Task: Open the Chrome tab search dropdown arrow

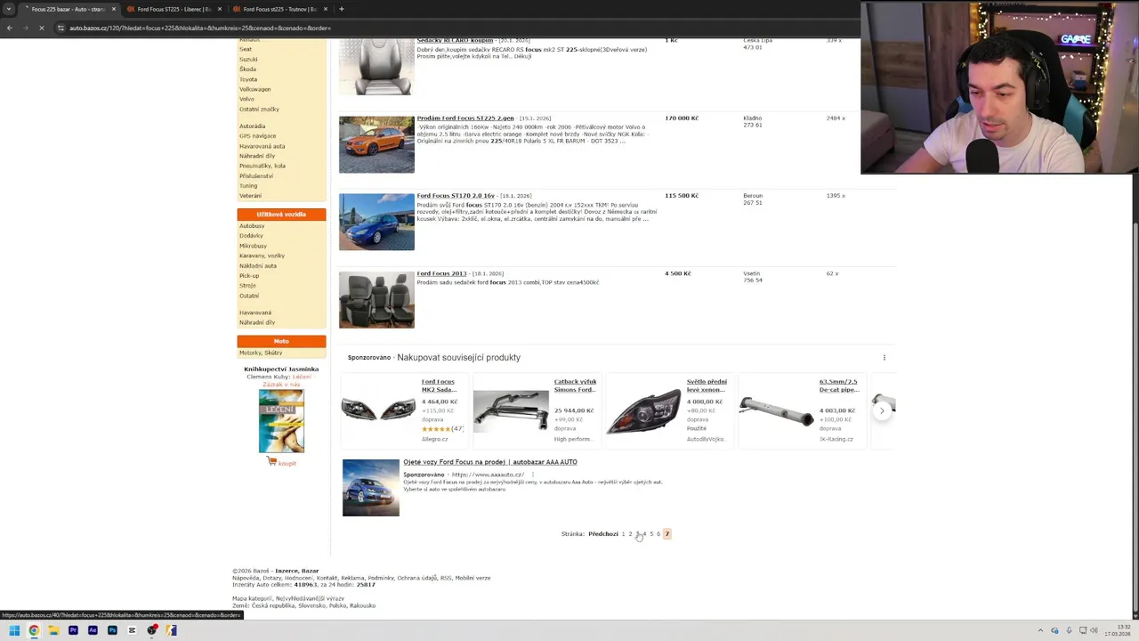Action: (9, 9)
